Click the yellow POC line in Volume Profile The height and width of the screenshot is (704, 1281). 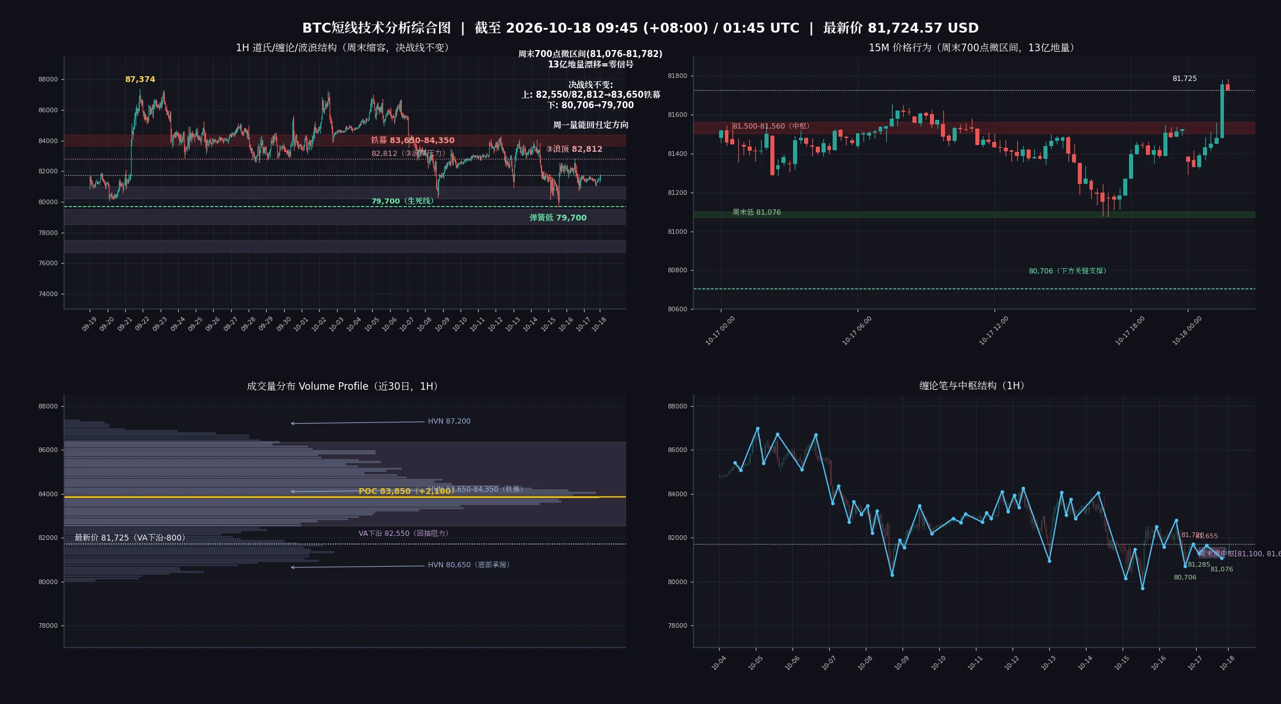345,497
